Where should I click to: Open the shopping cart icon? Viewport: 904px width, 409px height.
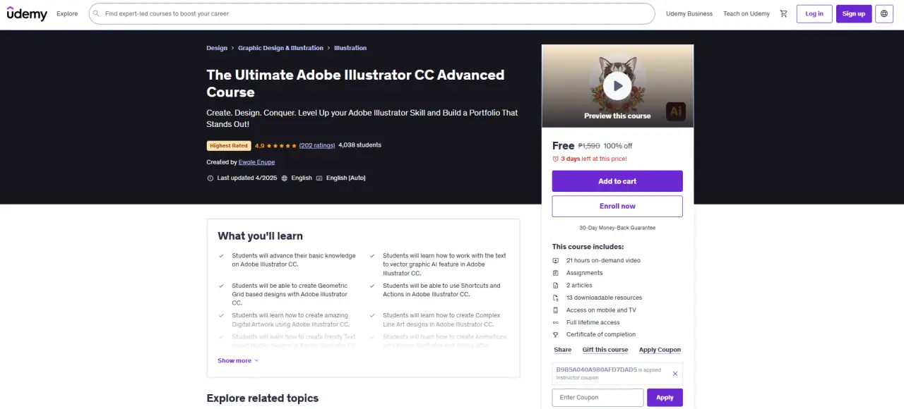pyautogui.click(x=783, y=13)
